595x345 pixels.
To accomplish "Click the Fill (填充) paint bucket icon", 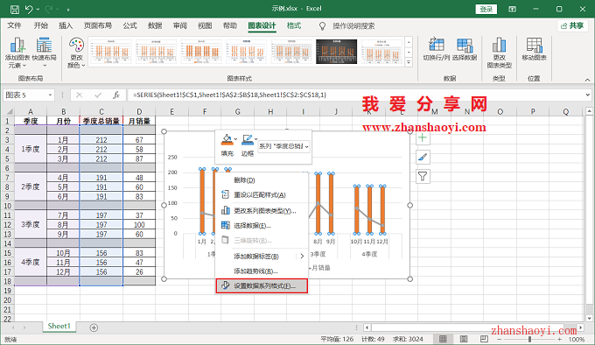I will tap(227, 140).
